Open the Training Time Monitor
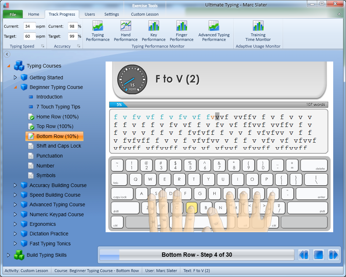346x277 pixels. coord(258,31)
